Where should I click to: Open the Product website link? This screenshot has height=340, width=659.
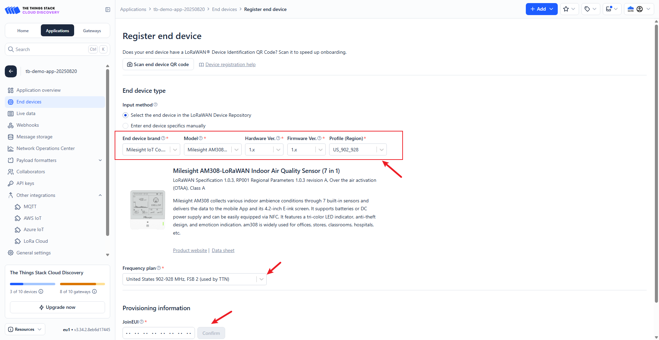[x=190, y=251]
